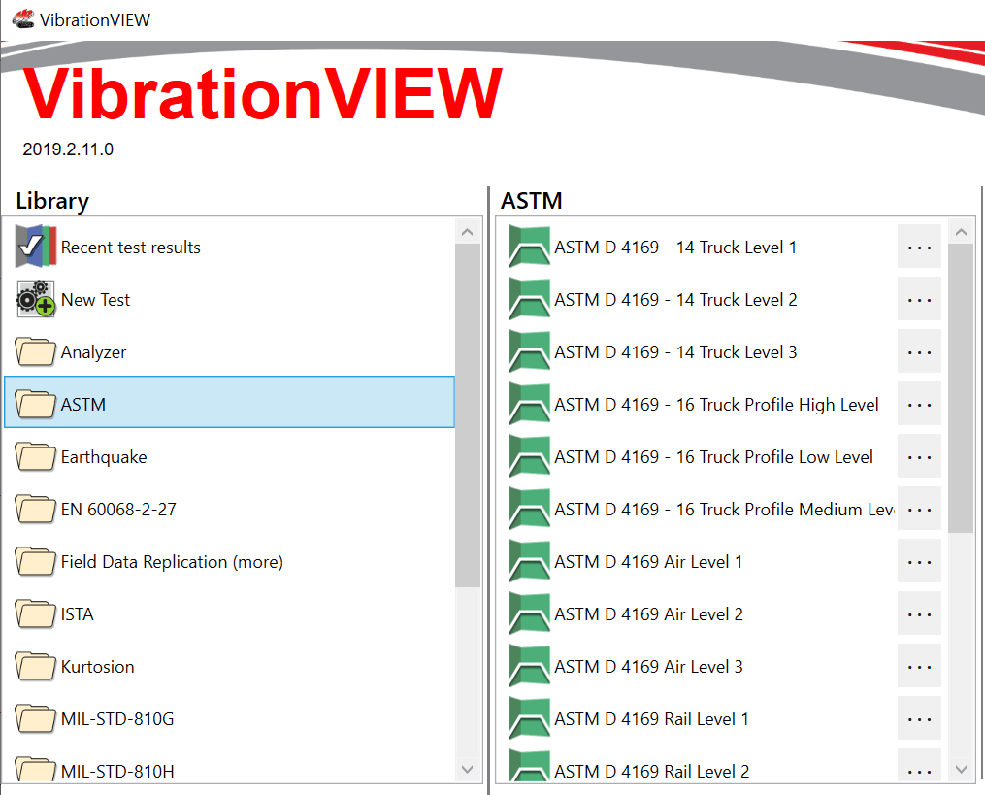Choose ASTM D 4169 - 16 Truck Profile Medium Level
Viewport: 985px width, 795px height.
(x=724, y=509)
